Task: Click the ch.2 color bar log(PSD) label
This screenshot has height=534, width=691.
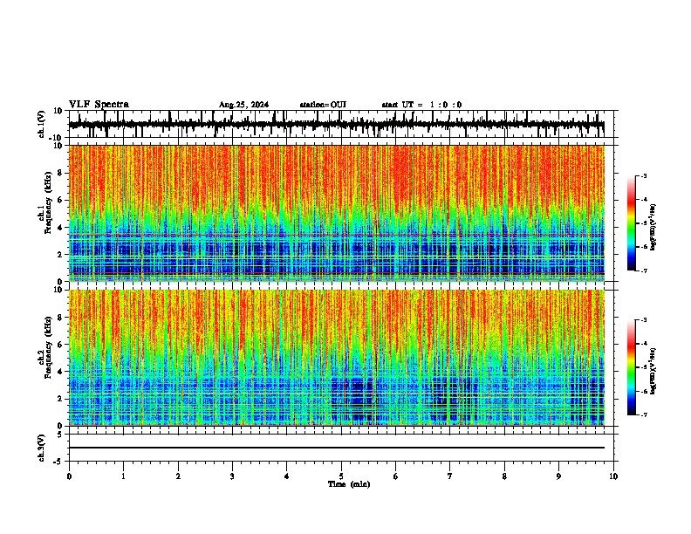Action: [653, 371]
